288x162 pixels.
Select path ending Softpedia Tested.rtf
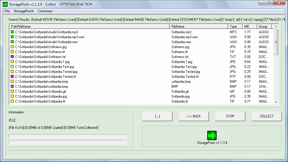point(45,77)
